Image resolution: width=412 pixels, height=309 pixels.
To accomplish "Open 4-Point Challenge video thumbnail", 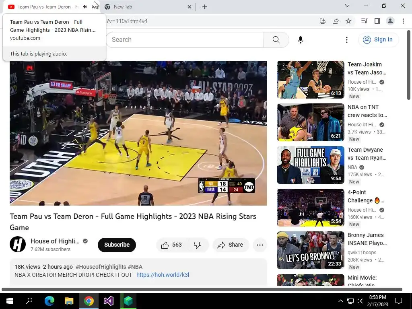I will click(310, 208).
